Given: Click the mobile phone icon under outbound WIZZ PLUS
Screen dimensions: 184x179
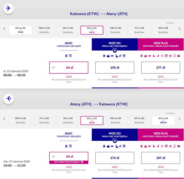Looking at the screenshot, I should (x=175, y=56).
